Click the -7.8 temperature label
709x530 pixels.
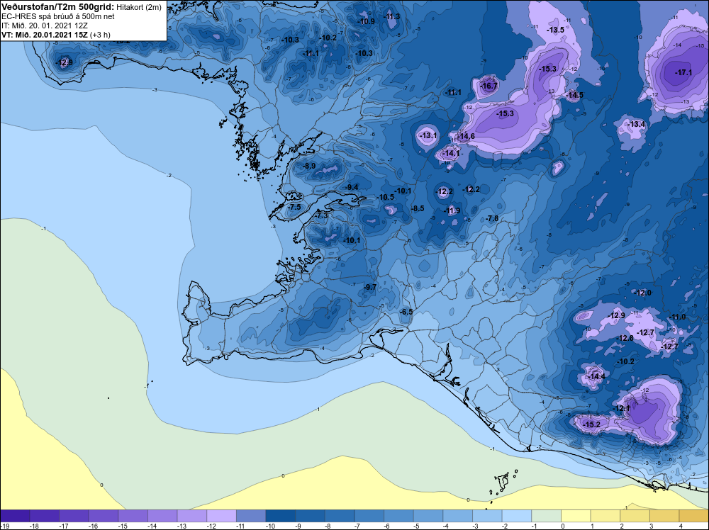point(492,218)
